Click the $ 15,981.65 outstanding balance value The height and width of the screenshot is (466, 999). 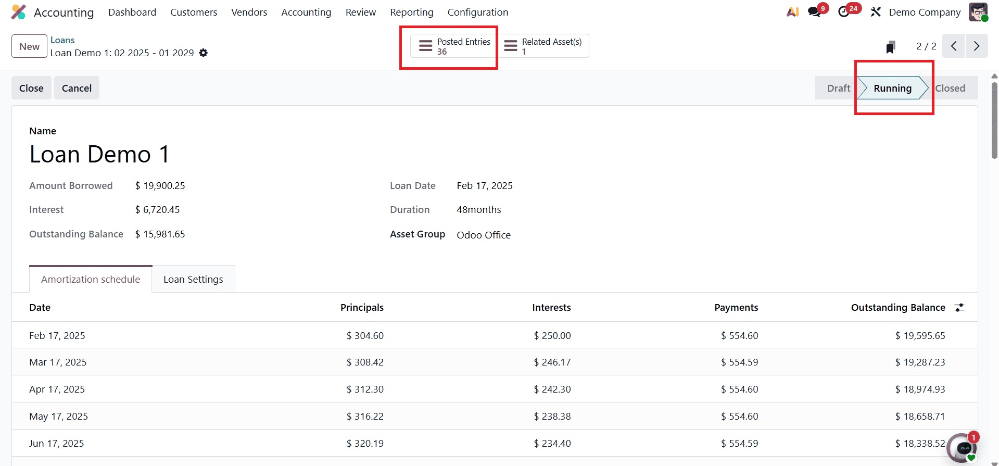(x=160, y=234)
